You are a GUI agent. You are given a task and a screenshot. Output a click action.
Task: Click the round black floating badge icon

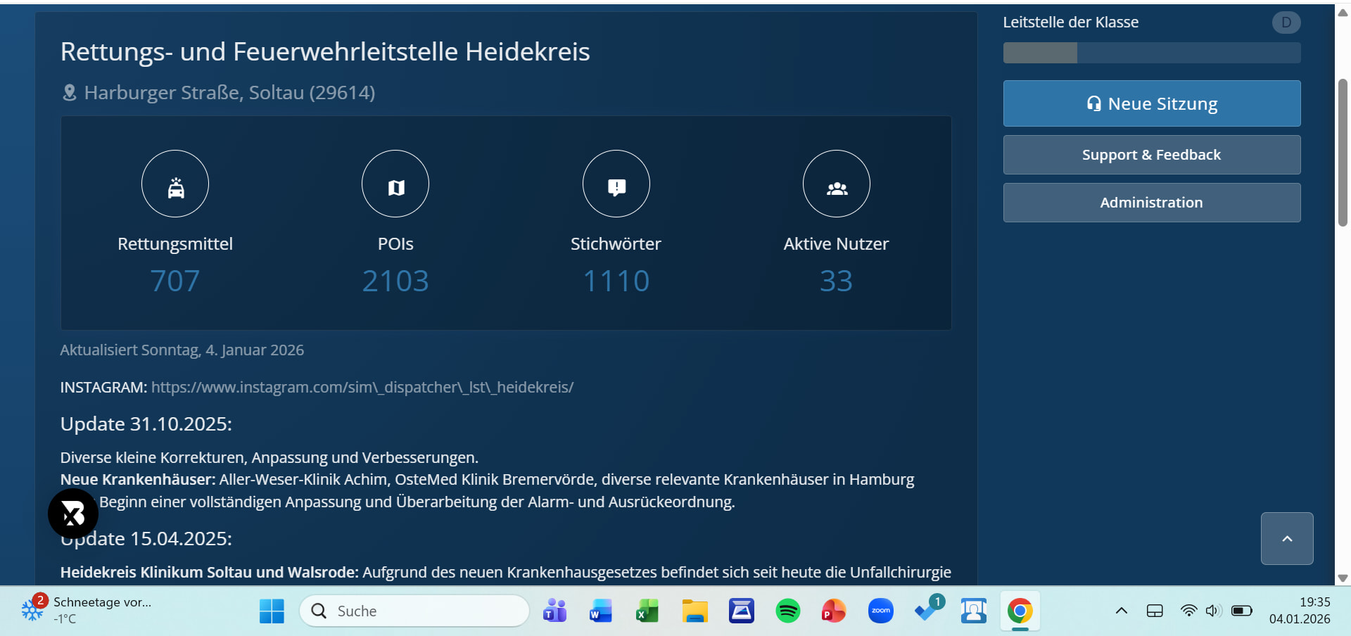click(73, 514)
